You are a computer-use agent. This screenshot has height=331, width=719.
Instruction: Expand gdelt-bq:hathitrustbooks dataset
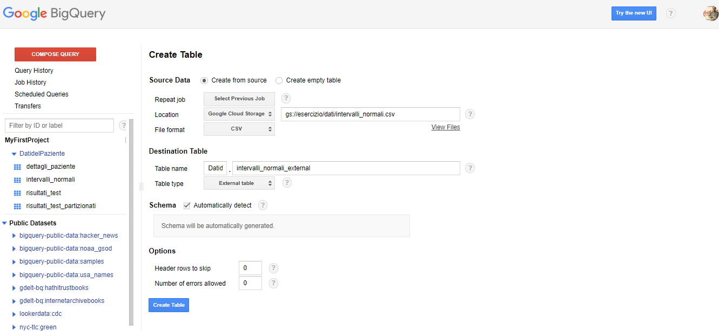click(x=14, y=288)
